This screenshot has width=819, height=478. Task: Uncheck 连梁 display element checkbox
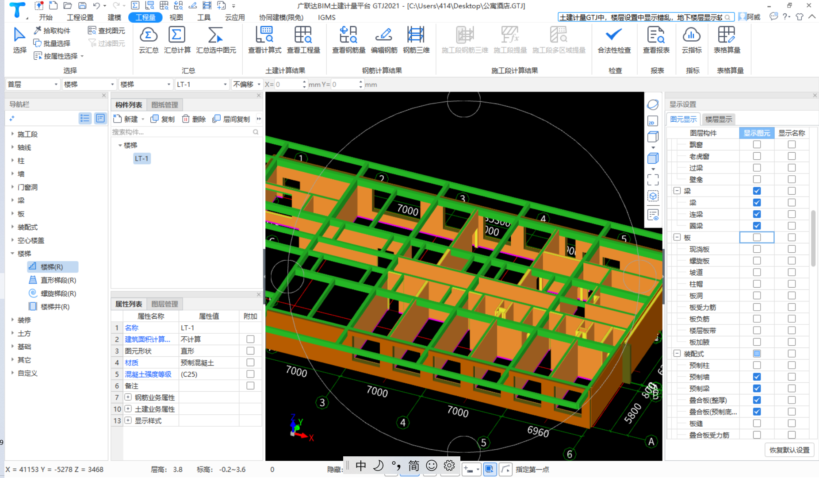pos(757,214)
